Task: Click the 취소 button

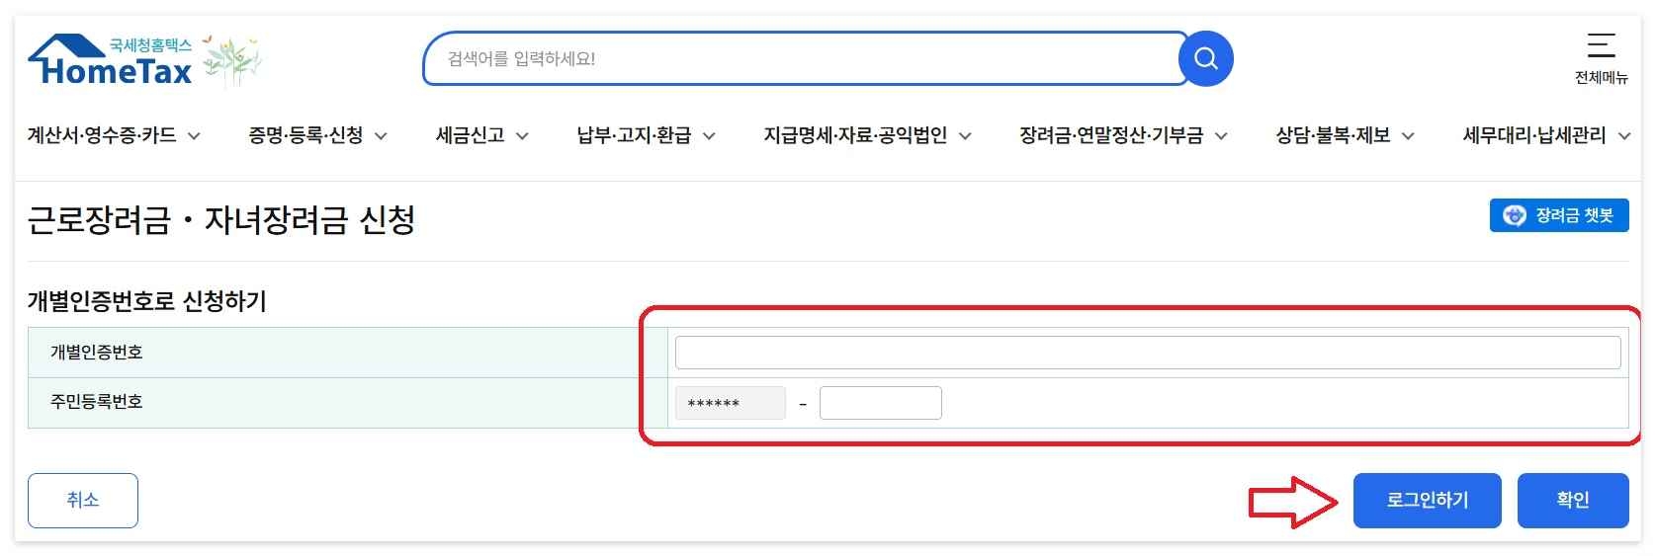Action: (83, 501)
